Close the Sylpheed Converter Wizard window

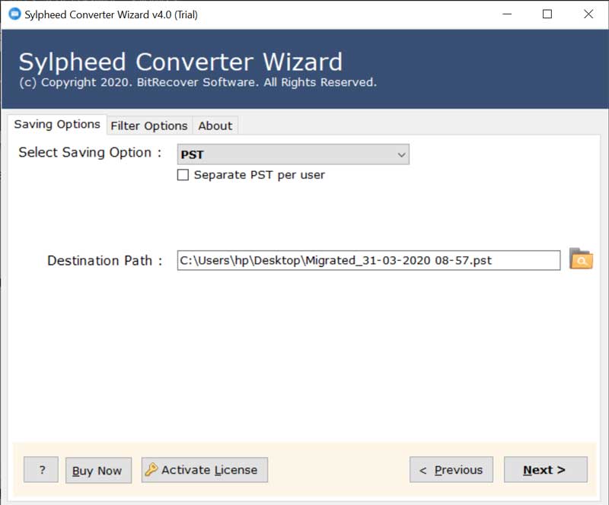click(x=588, y=14)
